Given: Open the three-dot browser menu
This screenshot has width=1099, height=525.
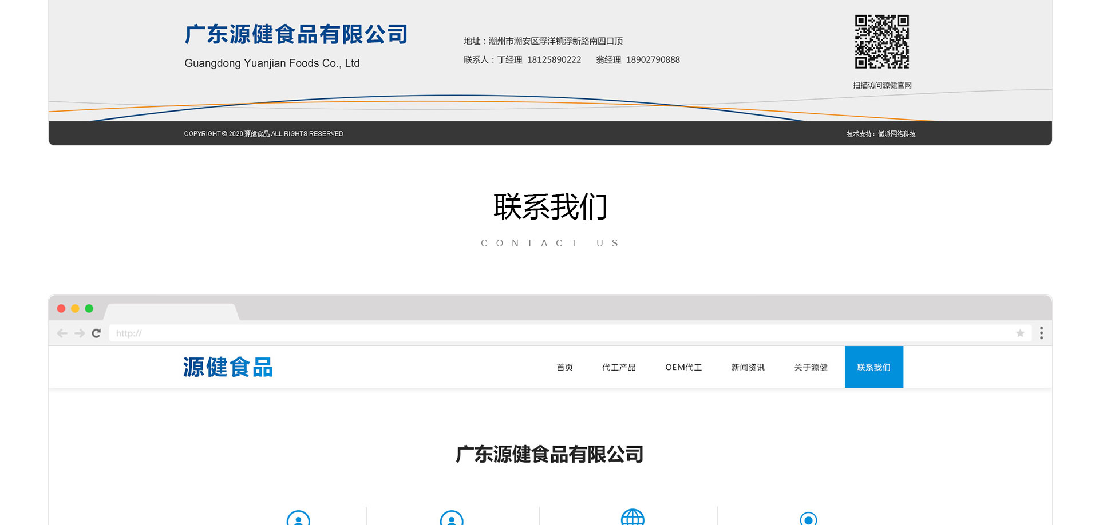Looking at the screenshot, I should 1041,333.
